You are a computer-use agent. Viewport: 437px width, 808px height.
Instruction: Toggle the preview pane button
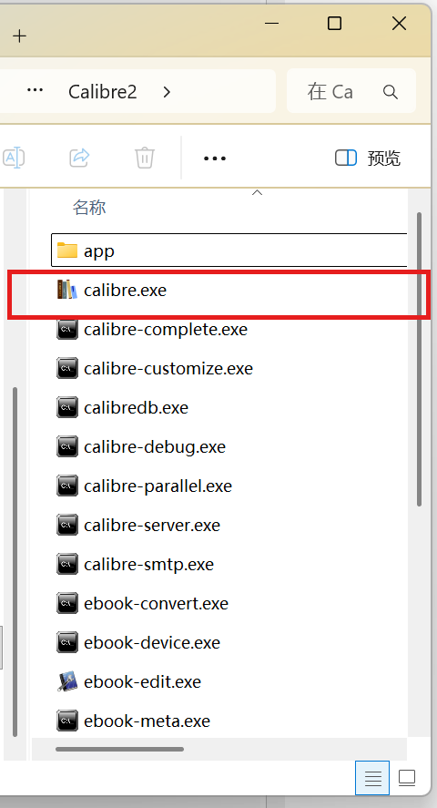tap(368, 158)
